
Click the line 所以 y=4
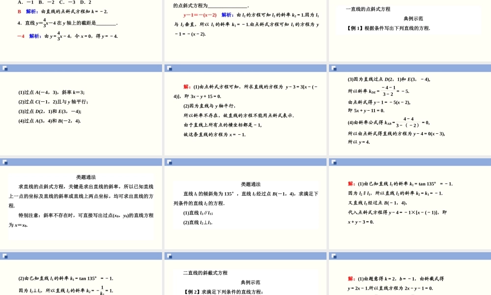(x=359, y=142)
